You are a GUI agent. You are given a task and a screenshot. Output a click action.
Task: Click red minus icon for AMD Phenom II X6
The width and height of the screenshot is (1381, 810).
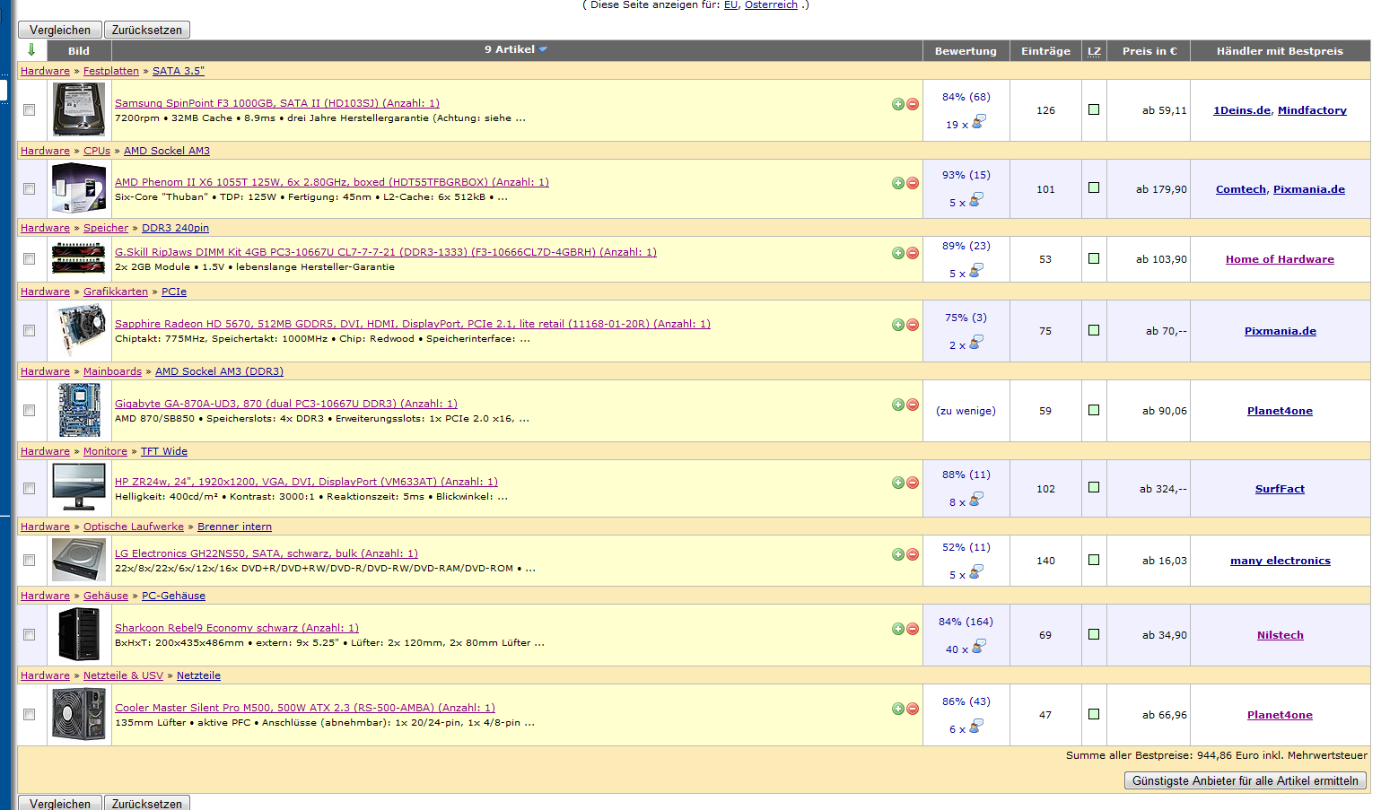coord(913,183)
